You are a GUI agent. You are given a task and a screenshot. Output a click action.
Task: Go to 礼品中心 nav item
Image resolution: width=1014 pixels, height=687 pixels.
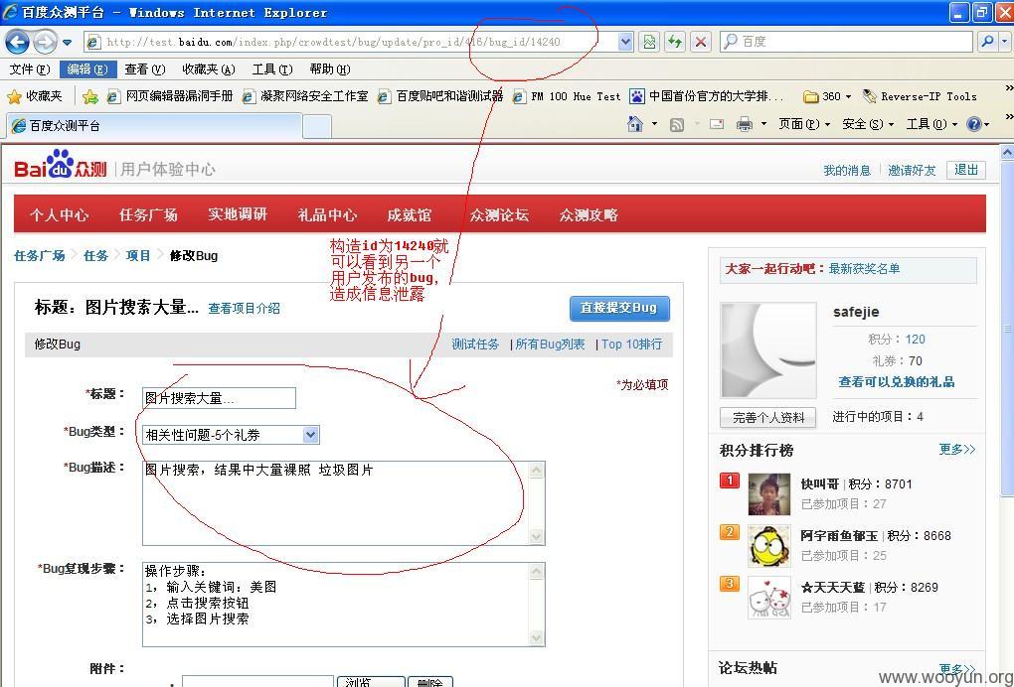pos(327,215)
